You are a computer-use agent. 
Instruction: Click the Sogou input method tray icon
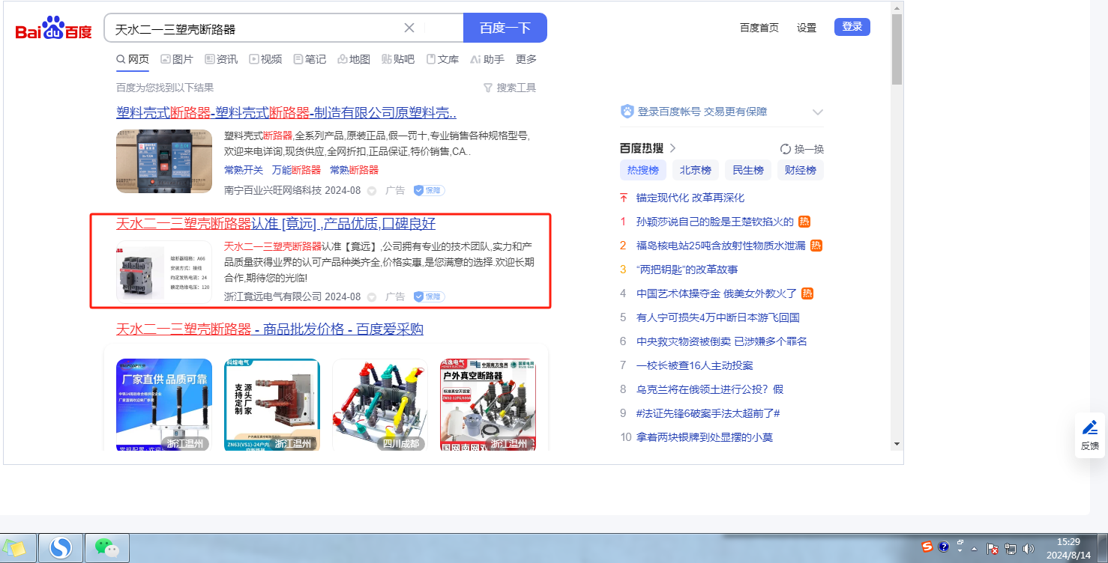click(927, 547)
